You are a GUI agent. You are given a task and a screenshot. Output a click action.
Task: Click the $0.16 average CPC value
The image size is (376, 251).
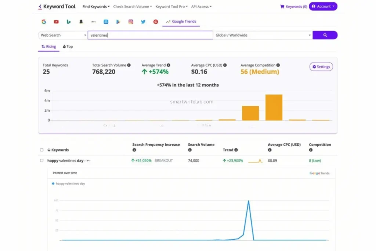tap(199, 72)
